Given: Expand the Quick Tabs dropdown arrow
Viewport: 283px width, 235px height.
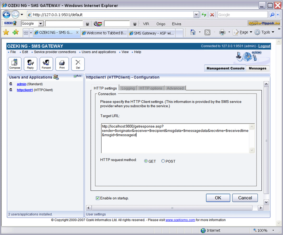Looking at the screenshot, I should click(31, 33).
